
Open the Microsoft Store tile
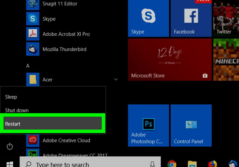170,60
